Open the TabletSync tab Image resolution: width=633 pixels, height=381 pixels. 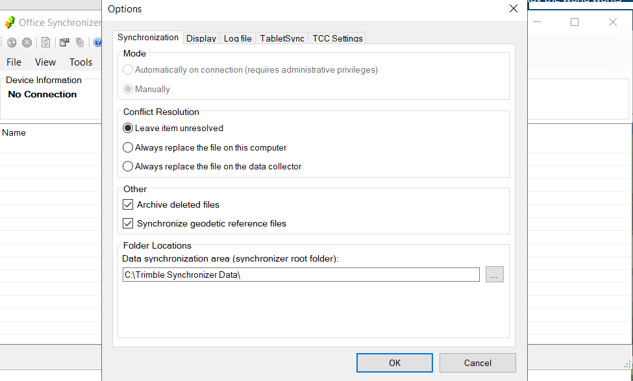tap(282, 38)
